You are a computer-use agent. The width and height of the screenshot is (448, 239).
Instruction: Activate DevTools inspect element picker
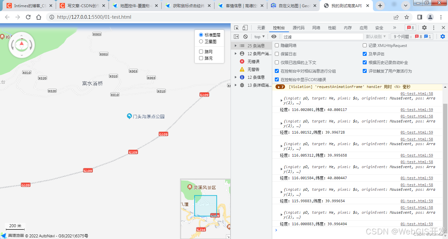(x=236, y=28)
